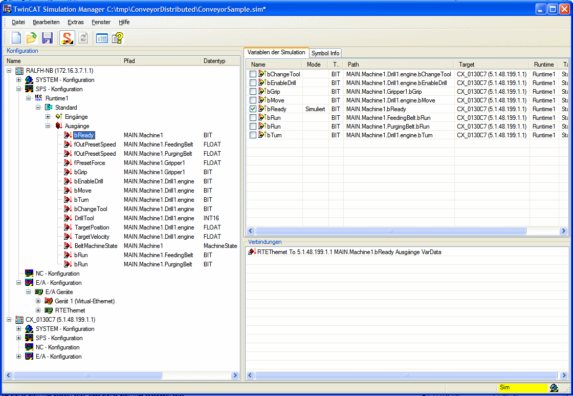Uncheck the bReady simulated checkbox

pos(253,109)
